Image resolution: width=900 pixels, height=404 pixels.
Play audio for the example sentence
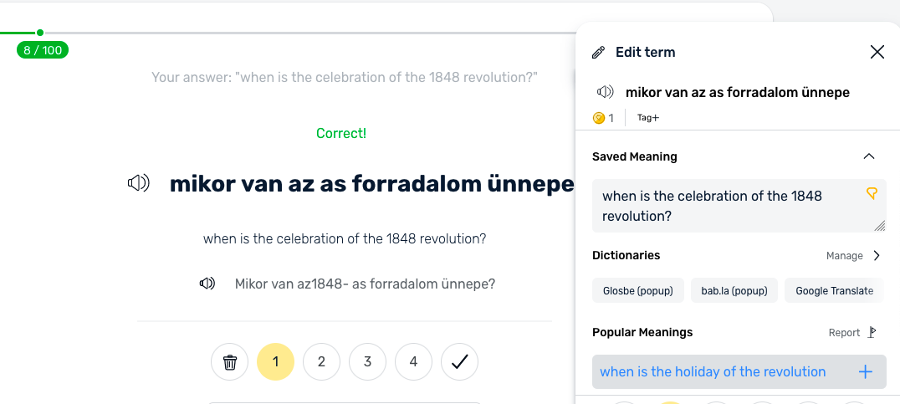[207, 284]
